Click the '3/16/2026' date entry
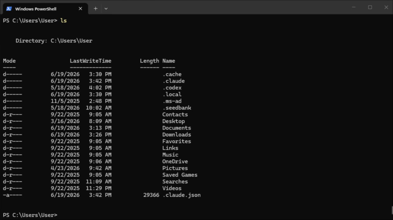This screenshot has height=220, width=393. point(65,121)
